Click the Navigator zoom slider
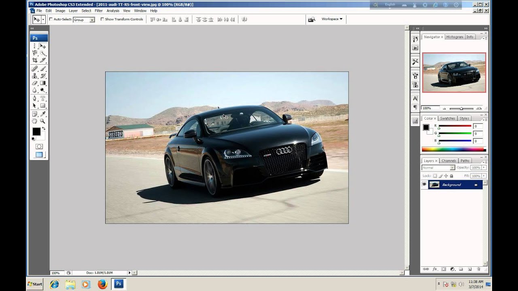Viewport: 518px width, 291px height. point(461,108)
